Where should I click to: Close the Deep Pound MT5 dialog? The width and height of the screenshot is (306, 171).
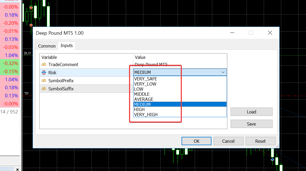[x=270, y=33]
